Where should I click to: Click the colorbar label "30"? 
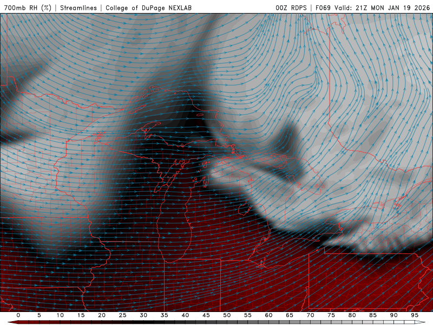(143, 315)
